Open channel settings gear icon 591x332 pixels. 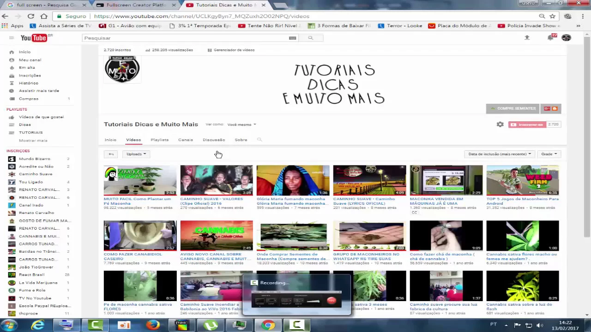[x=500, y=125]
